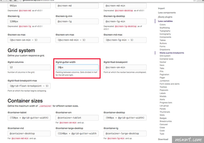This screenshot has width=204, height=143.
Task: Open Pager sidebar link
Action: (x=162, y=78)
